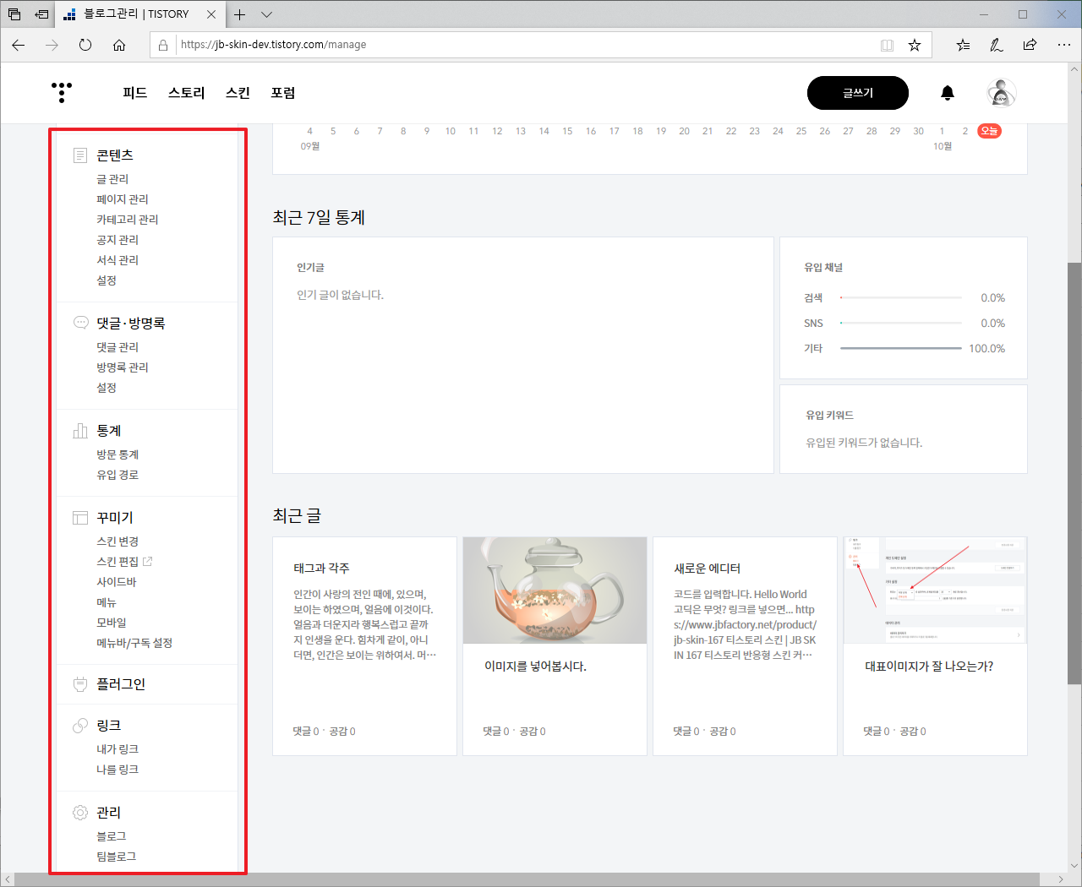This screenshot has width=1082, height=887.
Task: Open a new browser tab
Action: [x=240, y=14]
